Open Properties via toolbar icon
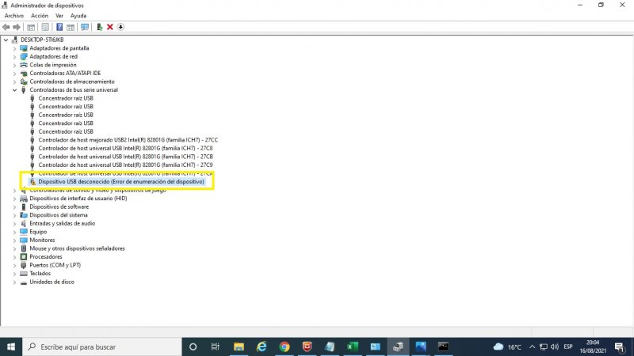 (x=45, y=27)
